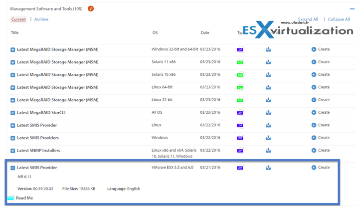359x206 pixels.
Task: Click ZIP icon for SMIS Provider Linux
Action: (x=240, y=125)
